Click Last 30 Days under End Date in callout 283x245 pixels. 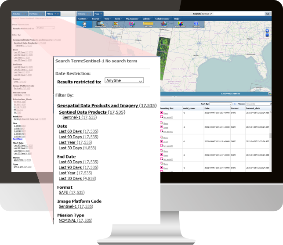tap(77, 178)
